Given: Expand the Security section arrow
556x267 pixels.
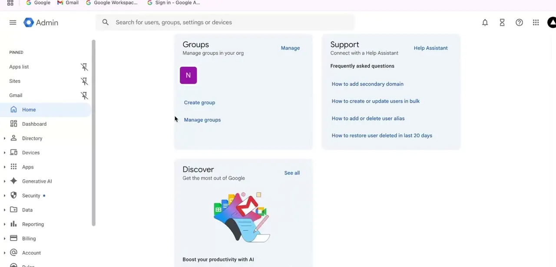Looking at the screenshot, I should (x=4, y=195).
